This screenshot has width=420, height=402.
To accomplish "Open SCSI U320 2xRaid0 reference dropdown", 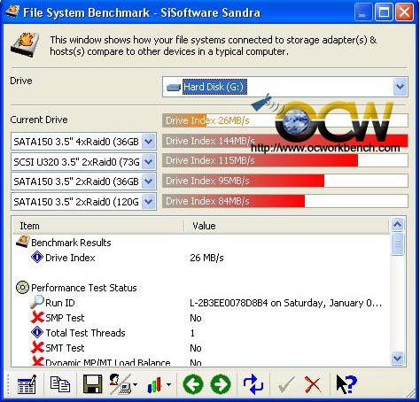I will tap(149, 162).
